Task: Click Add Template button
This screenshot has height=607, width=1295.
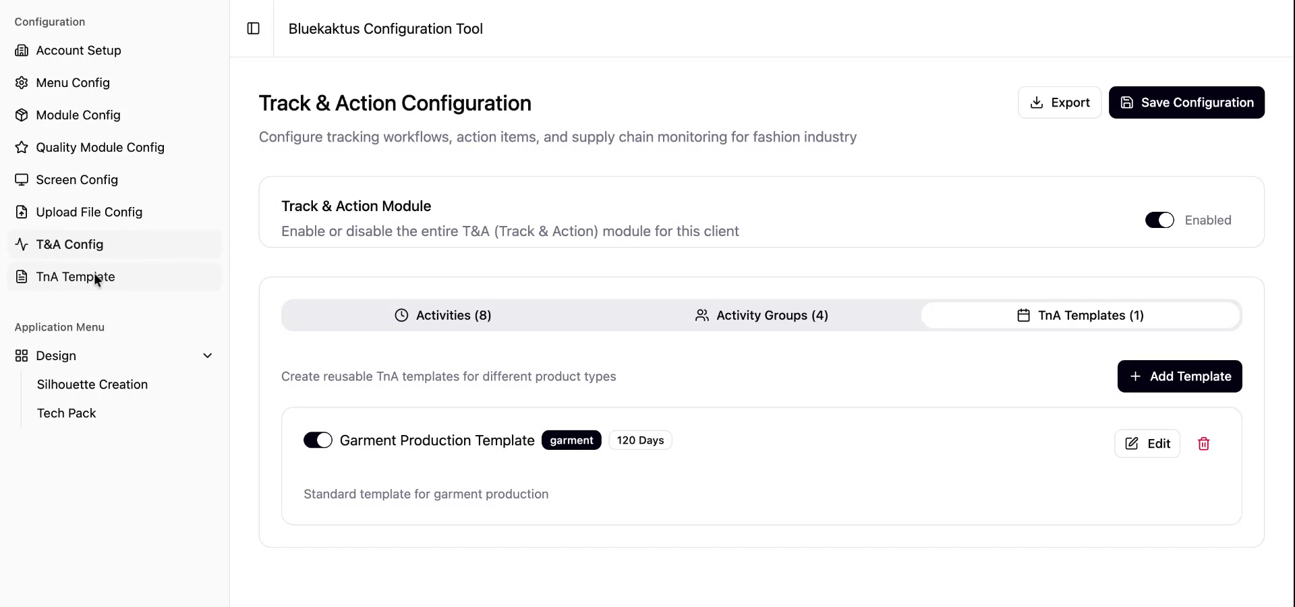Action: [1180, 376]
